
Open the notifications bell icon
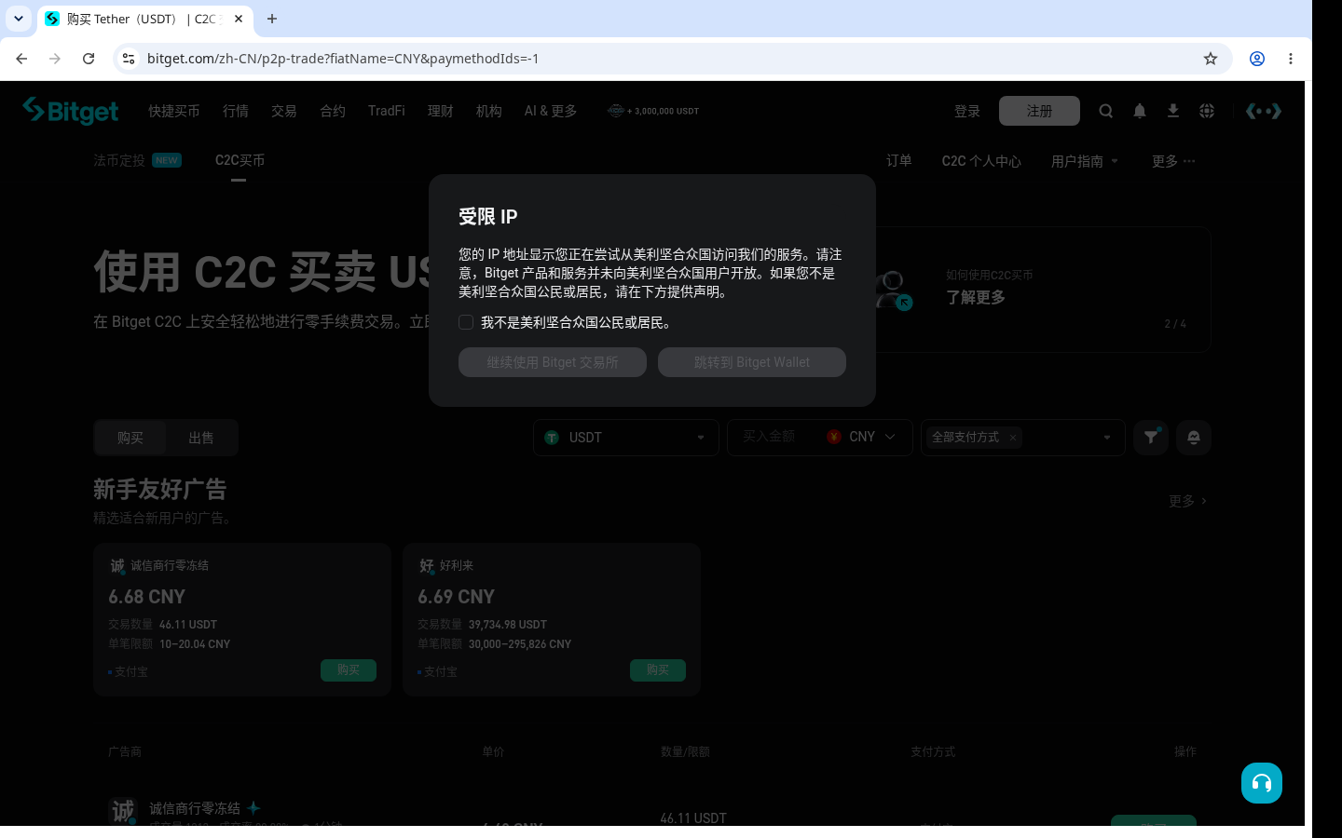1140,111
